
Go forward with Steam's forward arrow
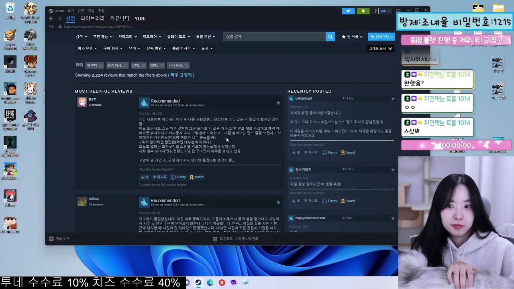coord(59,18)
